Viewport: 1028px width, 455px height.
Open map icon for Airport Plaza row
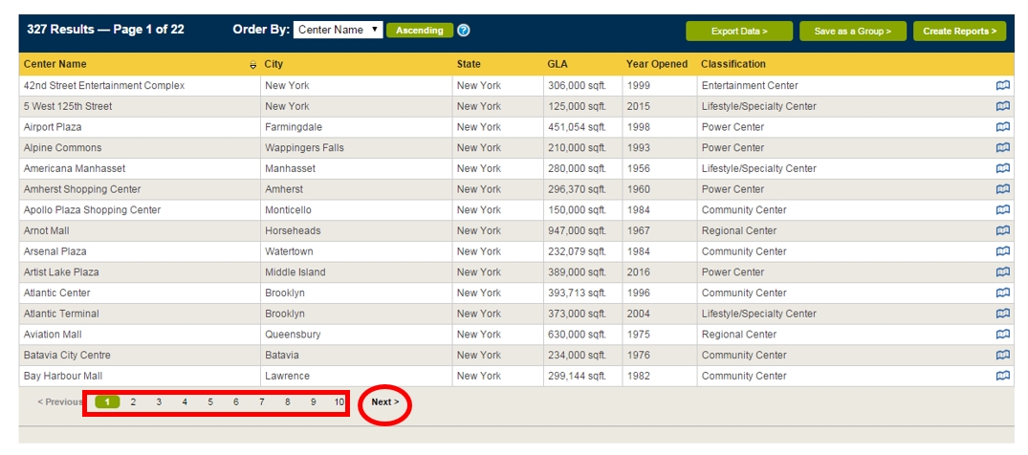point(1002,127)
